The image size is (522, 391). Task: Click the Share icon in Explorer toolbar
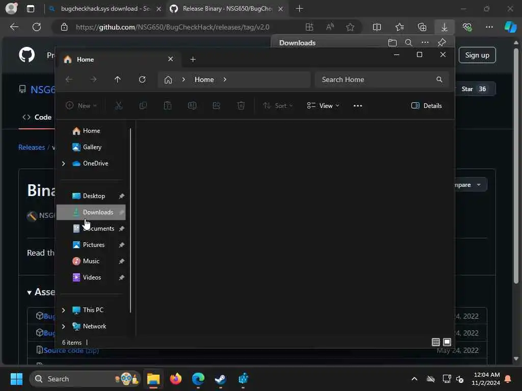coord(216,106)
